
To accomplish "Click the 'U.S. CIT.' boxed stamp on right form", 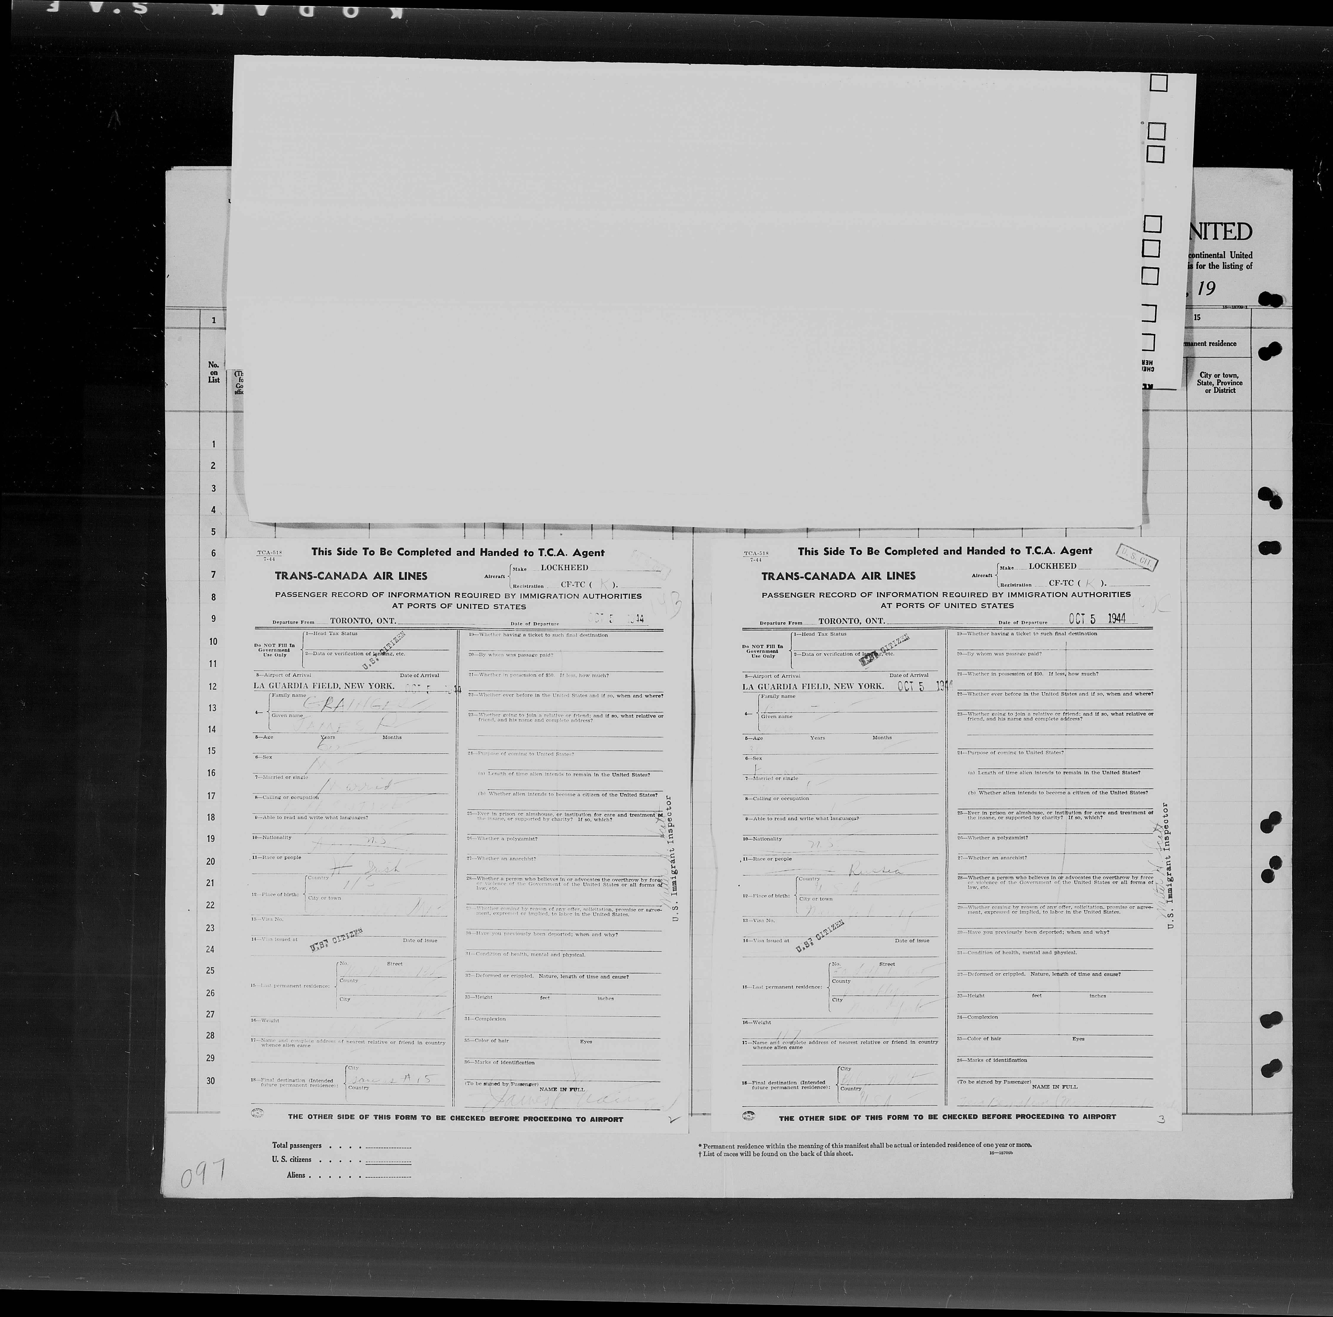I will tap(1136, 558).
